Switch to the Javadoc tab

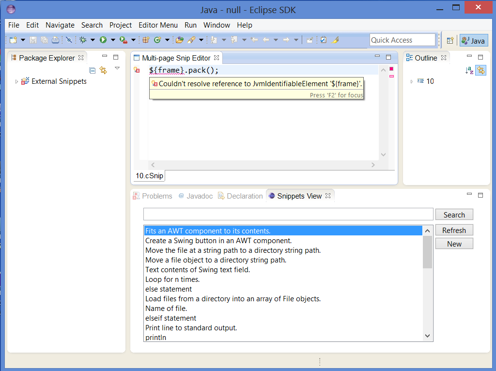pyautogui.click(x=196, y=196)
